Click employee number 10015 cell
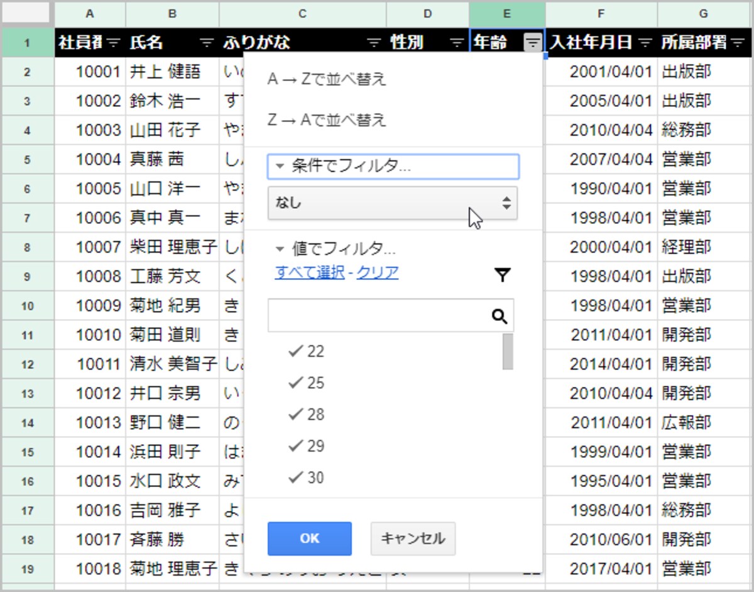The height and width of the screenshot is (592, 754). pos(90,481)
